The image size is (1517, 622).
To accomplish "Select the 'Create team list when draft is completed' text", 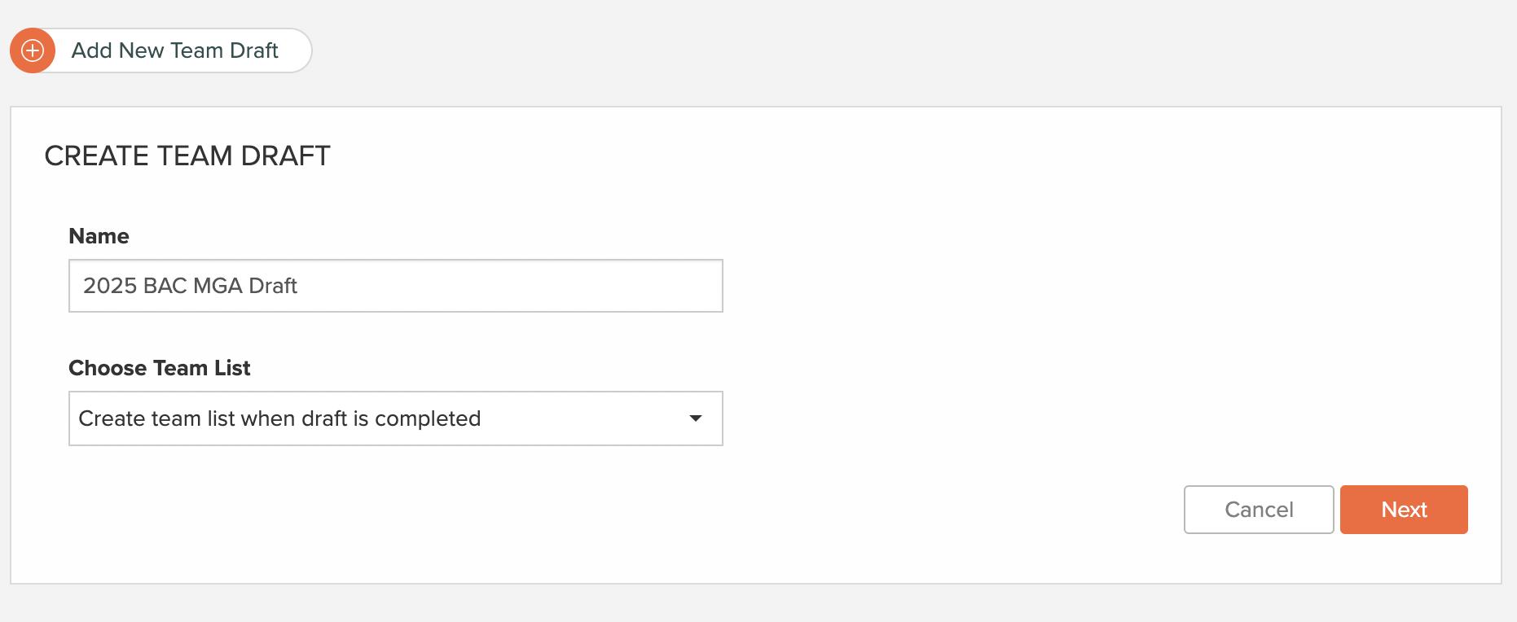I will pos(279,418).
